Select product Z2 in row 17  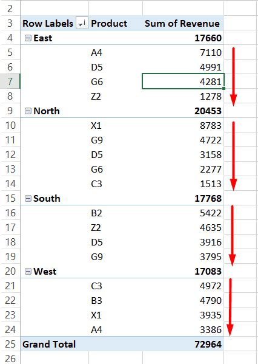(x=116, y=227)
